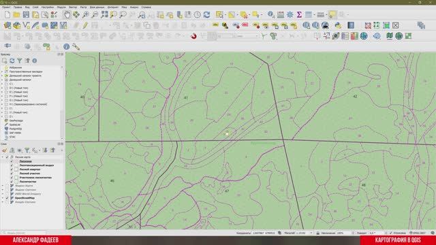Image resolution: width=436 pixels, height=245 pixels.
Task: Expand all layers in the Layers panel
Action: [x=45, y=150]
